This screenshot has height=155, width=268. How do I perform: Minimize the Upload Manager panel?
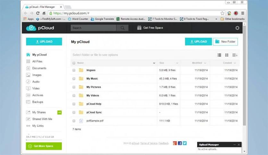click(x=235, y=145)
